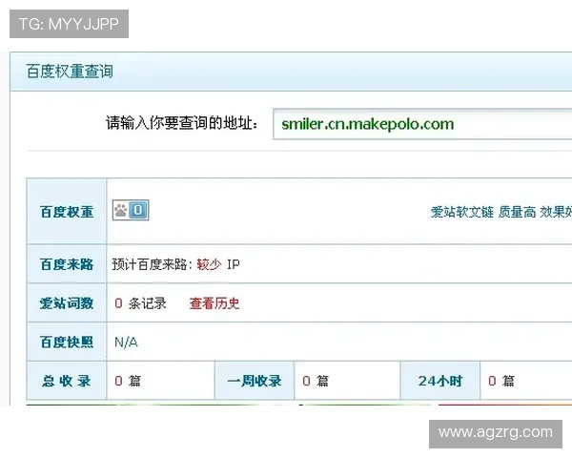Click the N/A snapshot value
Viewport: 572px width, 458px height.
coord(126,343)
